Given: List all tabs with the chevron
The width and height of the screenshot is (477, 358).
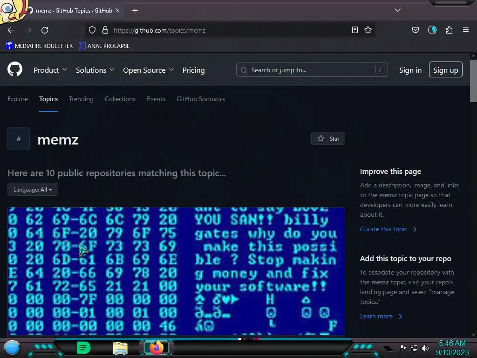Looking at the screenshot, I should [398, 10].
